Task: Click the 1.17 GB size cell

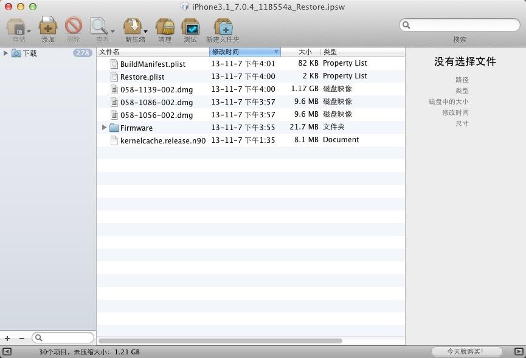Action: pos(305,89)
